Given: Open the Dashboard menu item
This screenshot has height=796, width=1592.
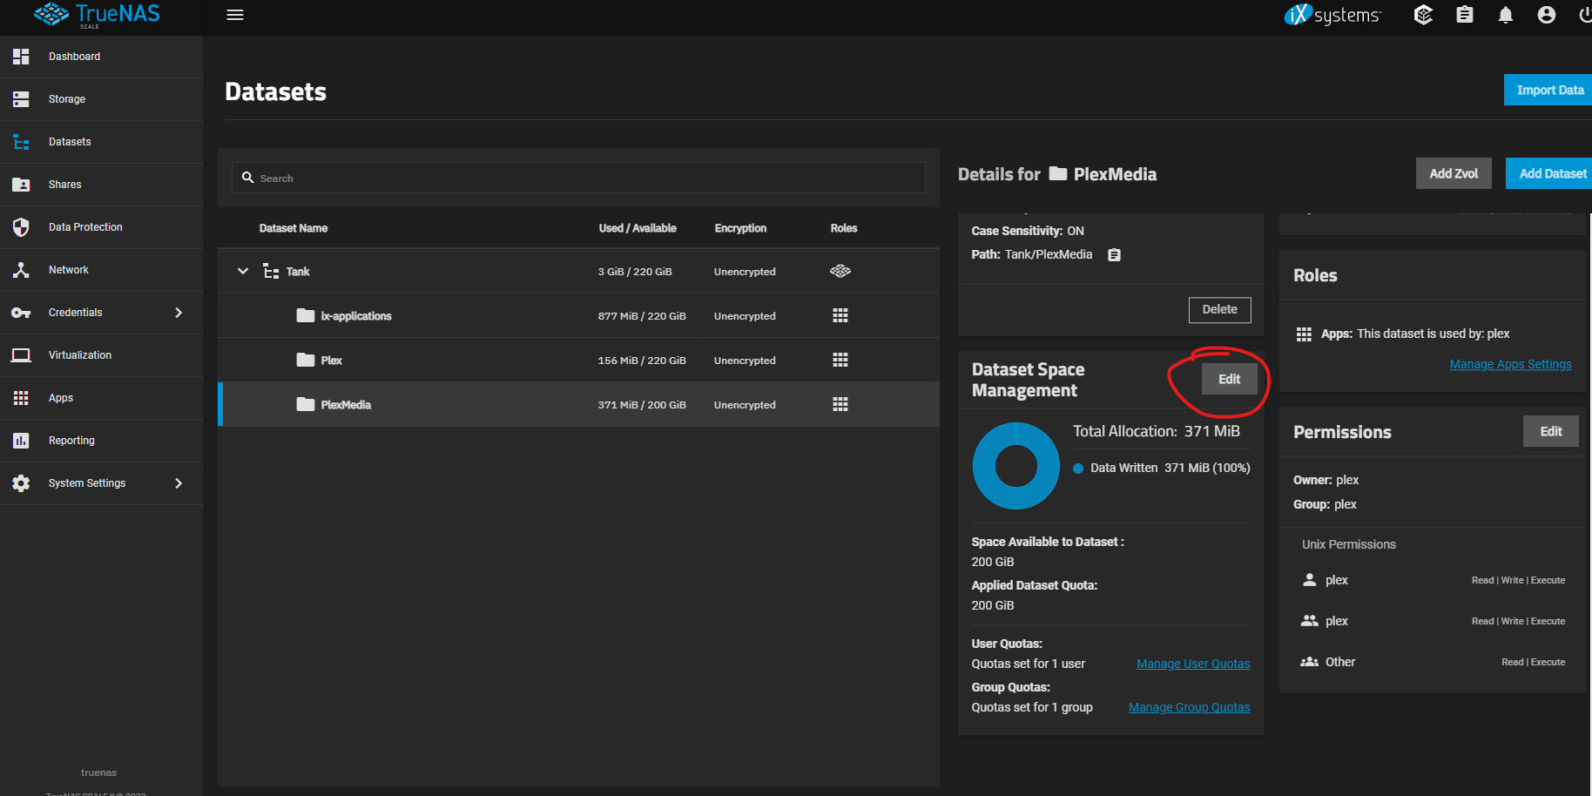Looking at the screenshot, I should pyautogui.click(x=102, y=57).
